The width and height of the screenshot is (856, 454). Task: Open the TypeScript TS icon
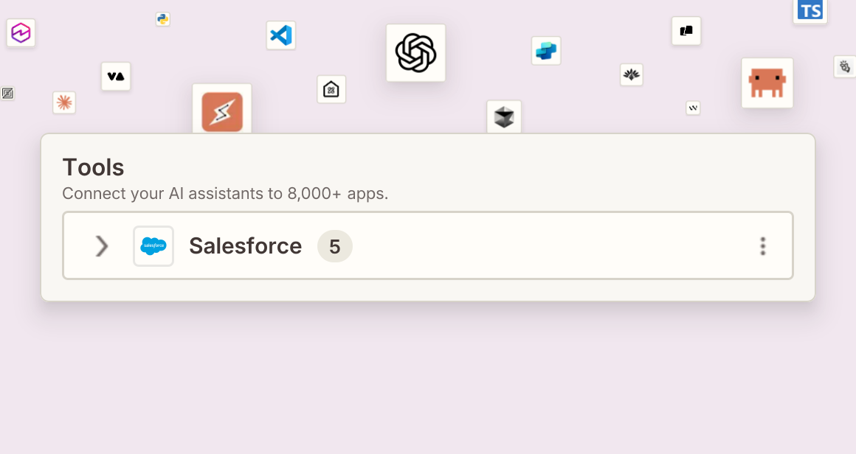[x=810, y=11]
